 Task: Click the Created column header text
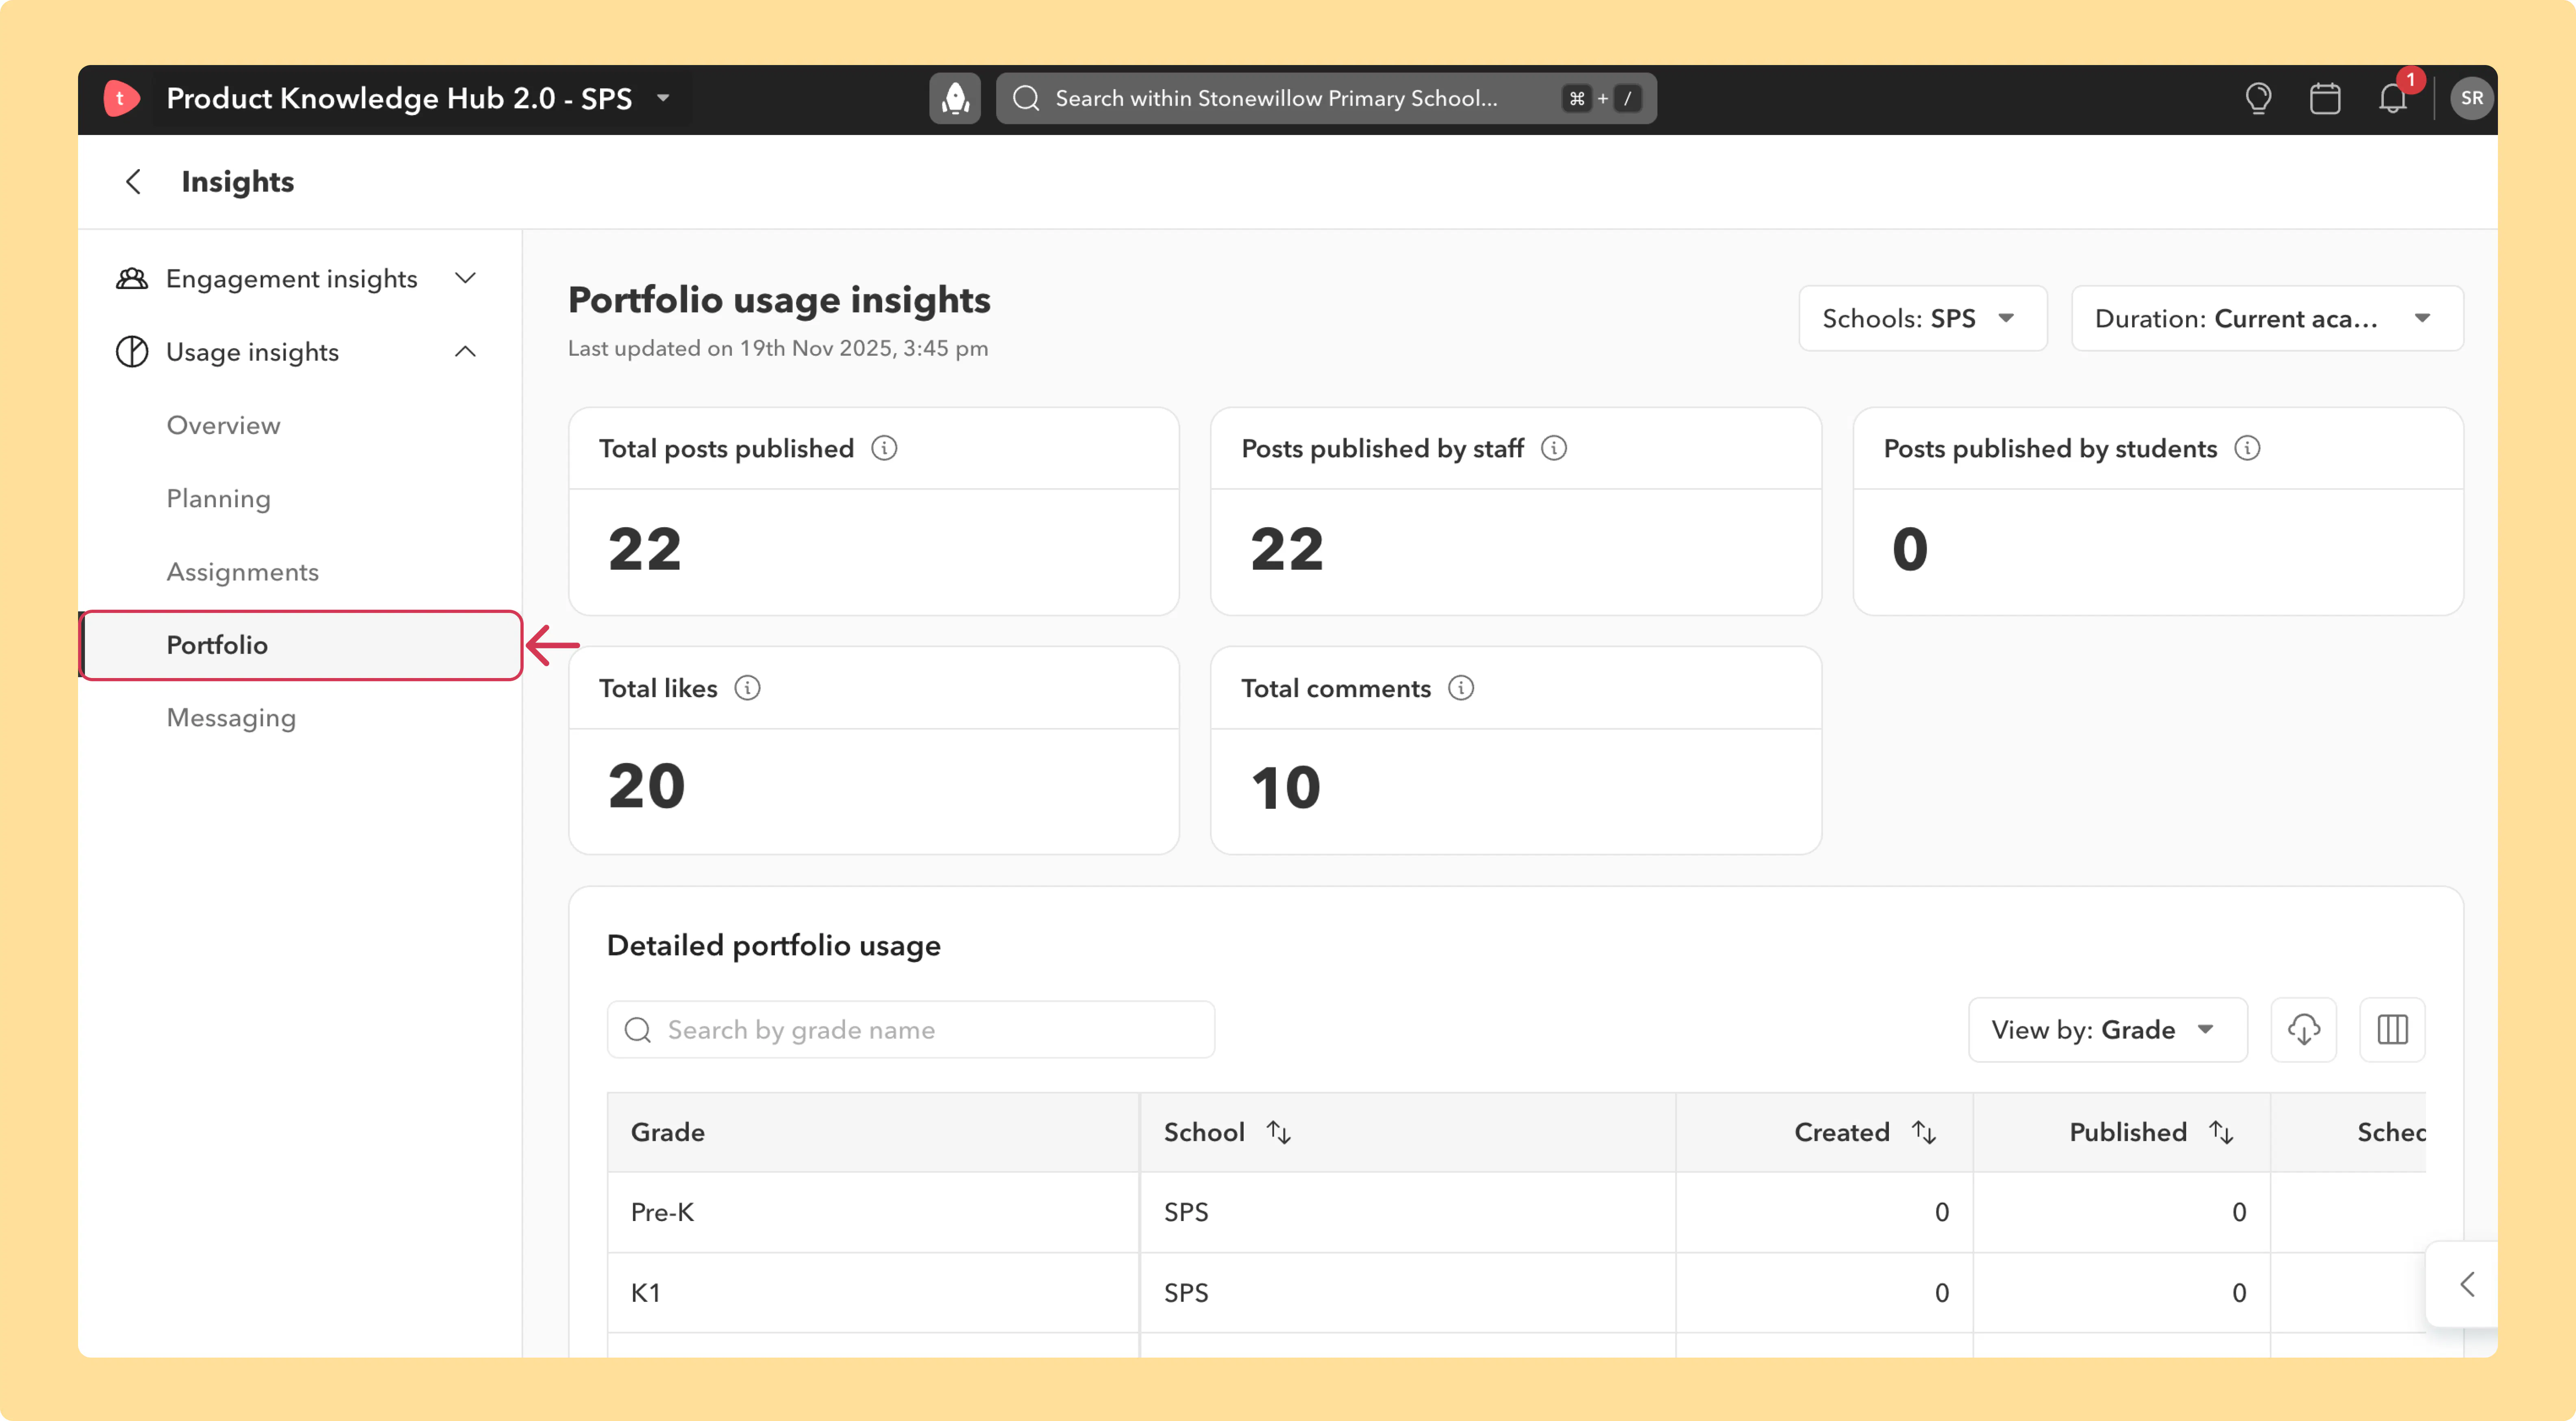point(1842,1132)
